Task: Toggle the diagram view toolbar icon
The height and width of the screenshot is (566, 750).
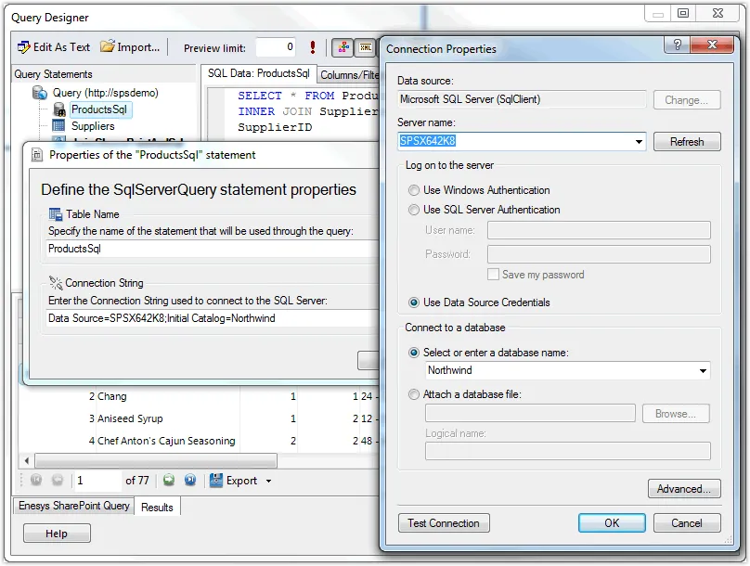Action: tap(342, 47)
